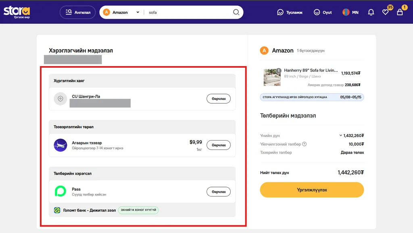
Task: Click the Төлбөрийн мэдээлэл heading
Action: coord(288,116)
